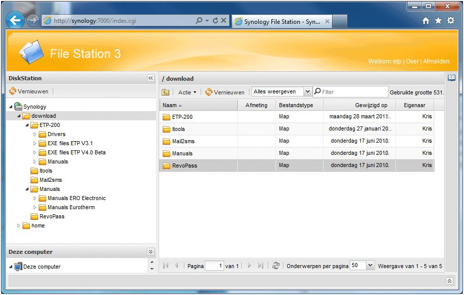The width and height of the screenshot is (464, 295).
Task: Click the pagination refresh icon
Action: tap(276, 266)
